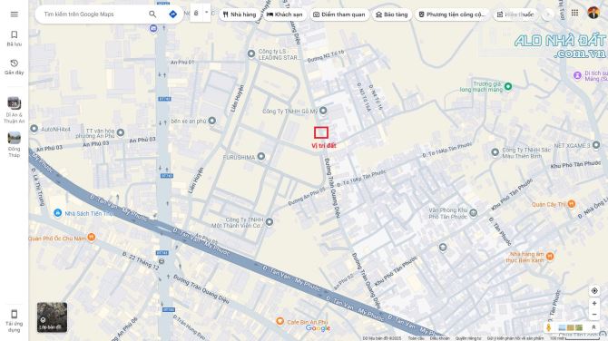
Task: Select the AutoNH4x4 place pin
Action: (x=34, y=129)
